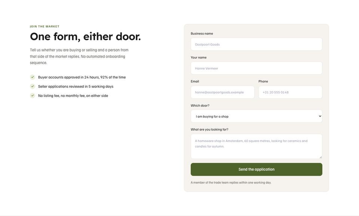Screen dimensions: 359x216
Task: Click the 'One form, either door.' heading
Action: click(x=85, y=37)
